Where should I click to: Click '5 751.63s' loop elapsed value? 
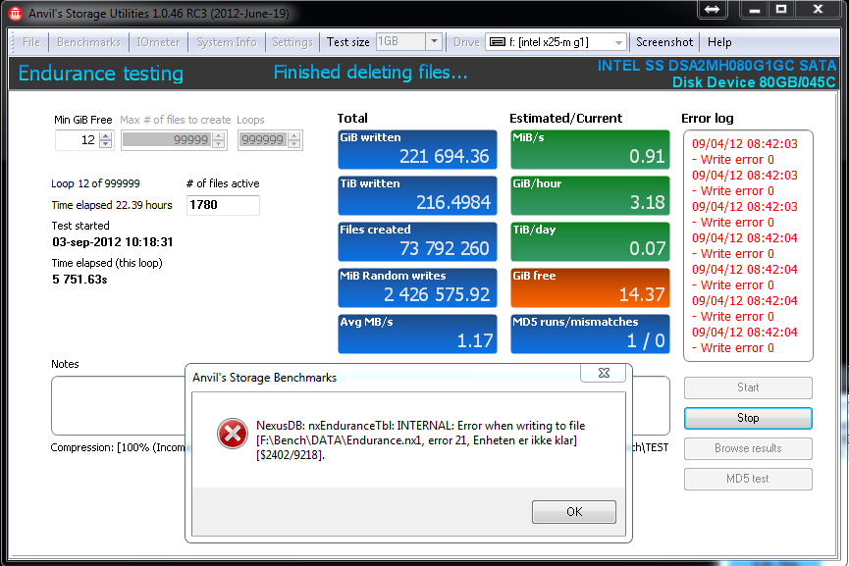80,280
